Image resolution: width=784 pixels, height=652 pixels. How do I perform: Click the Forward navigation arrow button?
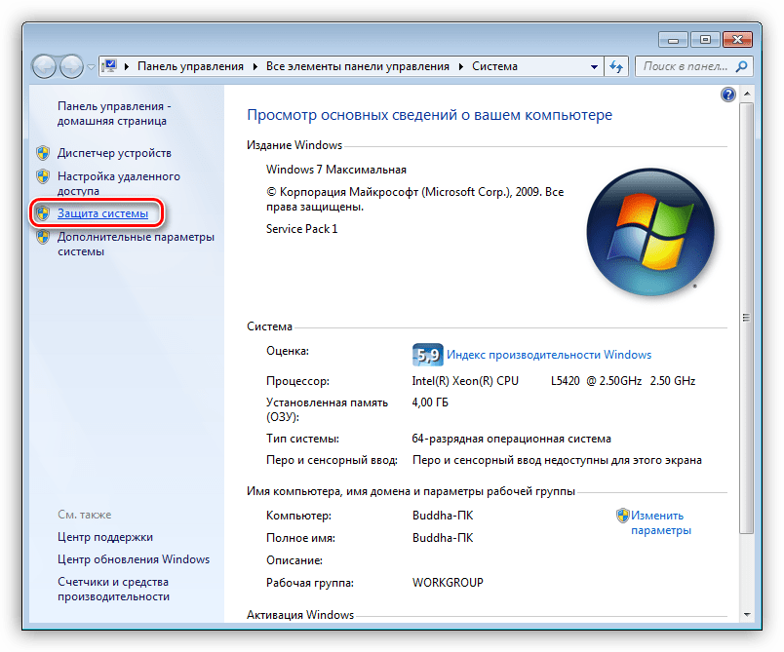click(72, 66)
